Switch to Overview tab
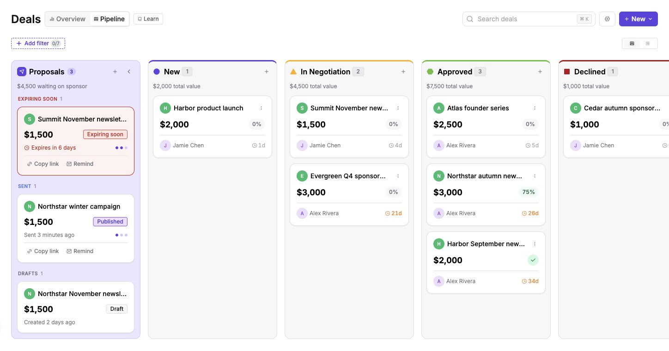 (x=67, y=19)
